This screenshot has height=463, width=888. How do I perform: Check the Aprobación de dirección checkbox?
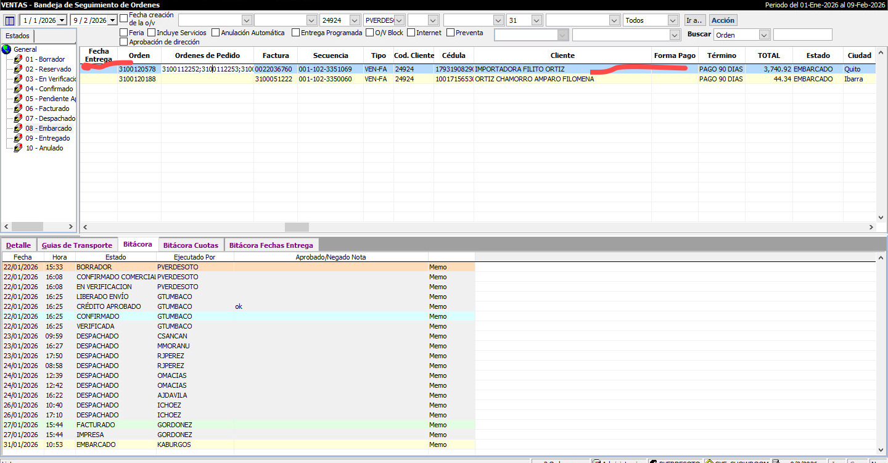point(124,42)
